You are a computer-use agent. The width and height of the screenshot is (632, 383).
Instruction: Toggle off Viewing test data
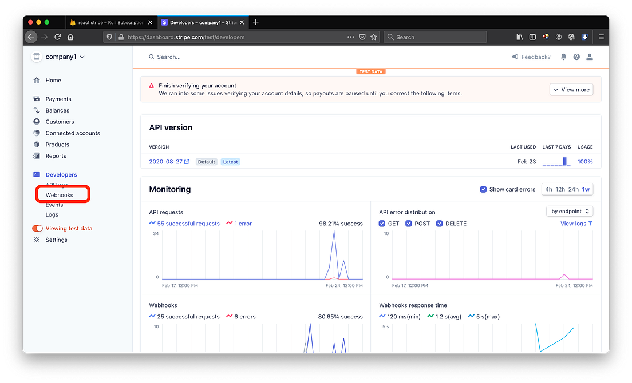tap(37, 228)
